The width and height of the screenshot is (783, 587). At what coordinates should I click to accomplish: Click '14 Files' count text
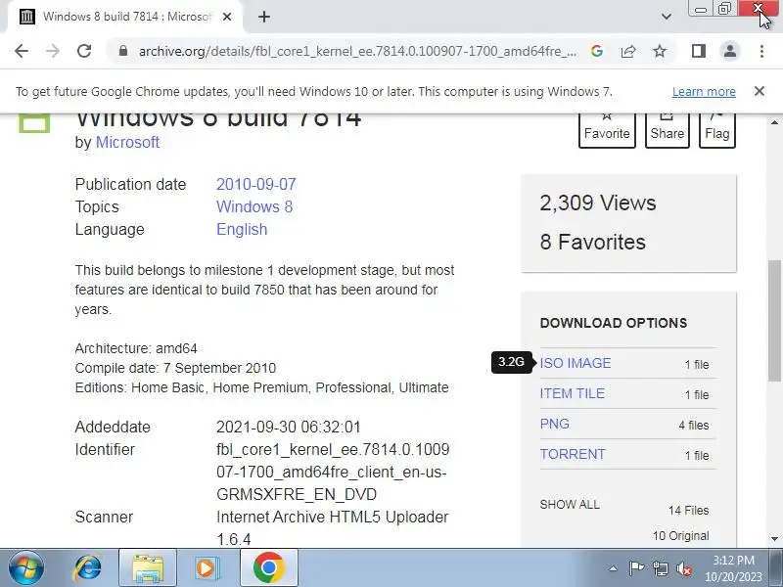point(689,511)
